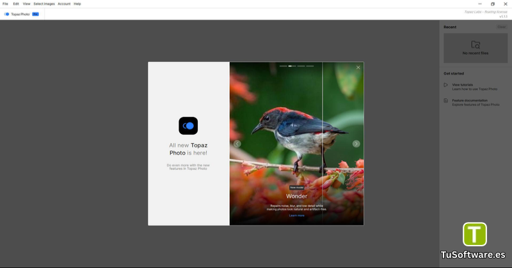Click the bird photo preview
The height and width of the screenshot is (268, 512).
point(296,144)
